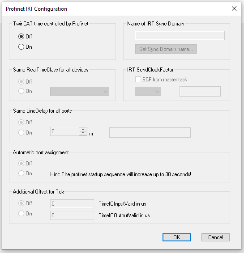Viewport: 244px width, 253px height.
Task: Click the OK button
Action: tap(176, 237)
